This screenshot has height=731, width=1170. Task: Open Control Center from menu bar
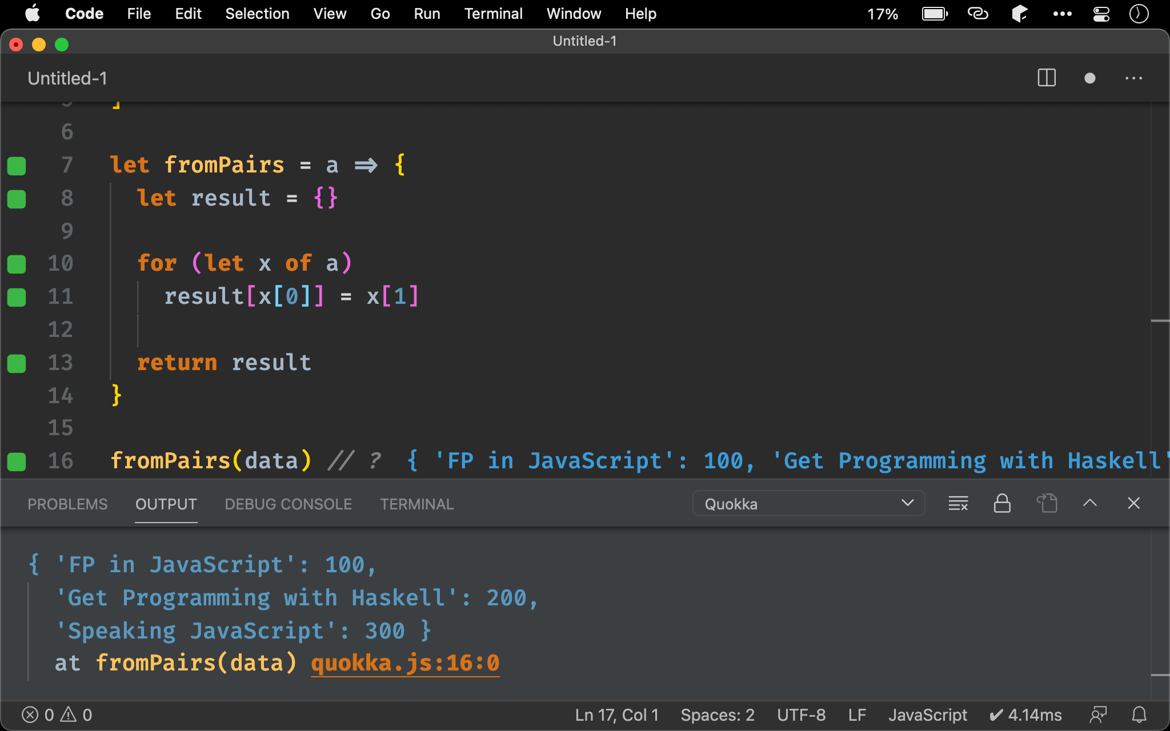1101,14
